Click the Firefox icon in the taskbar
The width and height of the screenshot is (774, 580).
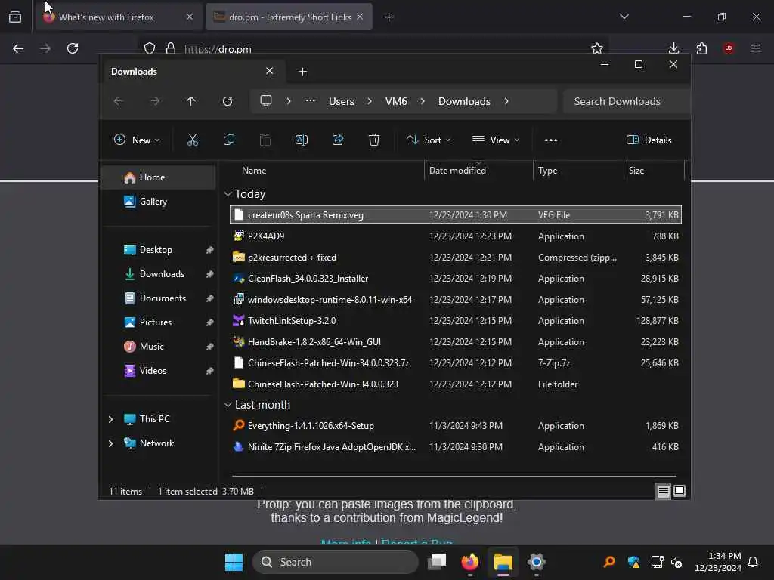click(470, 562)
